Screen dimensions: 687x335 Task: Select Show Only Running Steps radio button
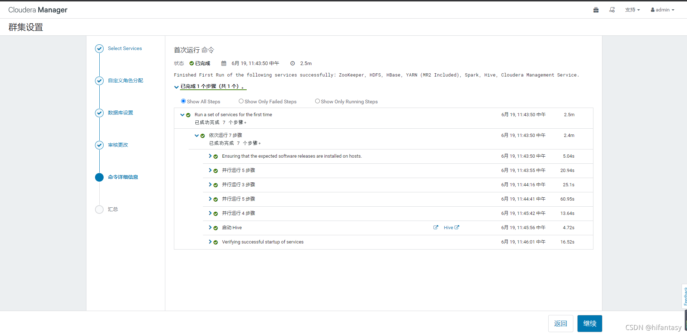[x=317, y=101]
